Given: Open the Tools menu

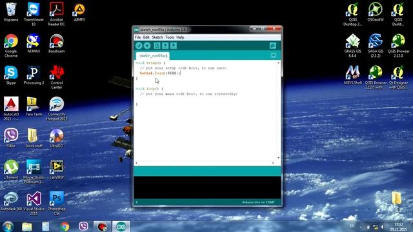Looking at the screenshot, I should (x=169, y=37).
